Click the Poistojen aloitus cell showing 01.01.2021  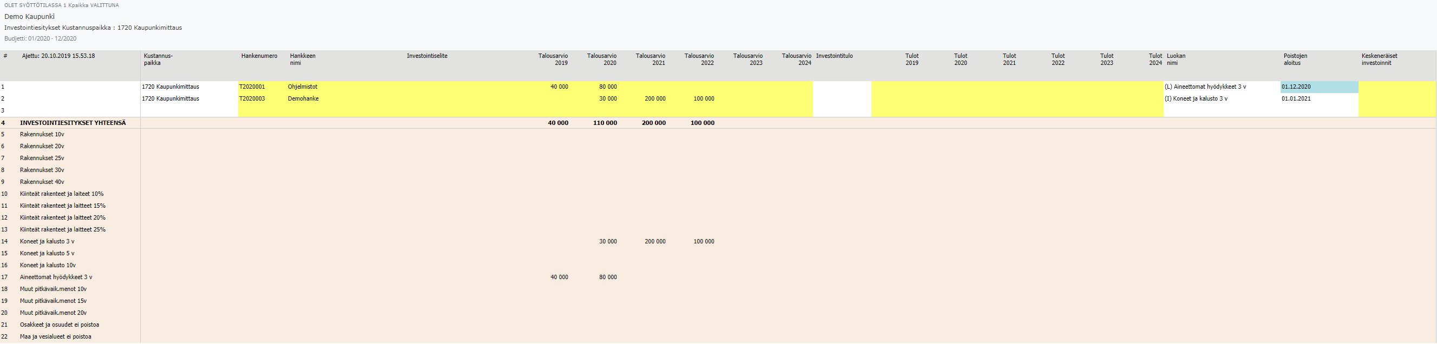click(1318, 98)
